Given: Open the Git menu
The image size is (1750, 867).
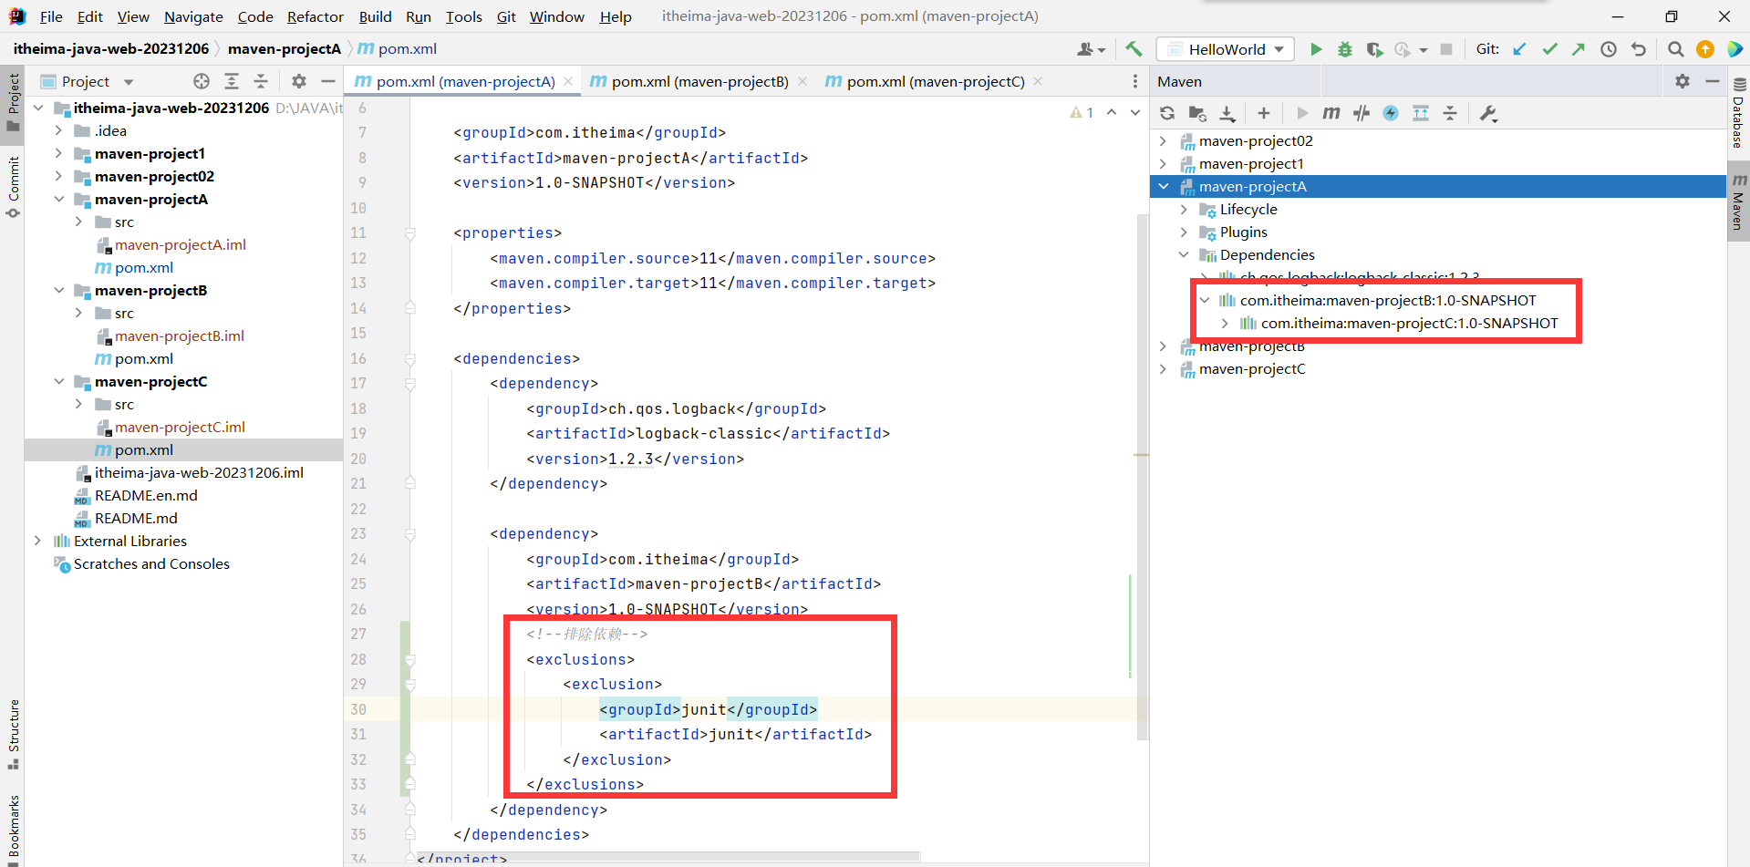Looking at the screenshot, I should click(506, 16).
